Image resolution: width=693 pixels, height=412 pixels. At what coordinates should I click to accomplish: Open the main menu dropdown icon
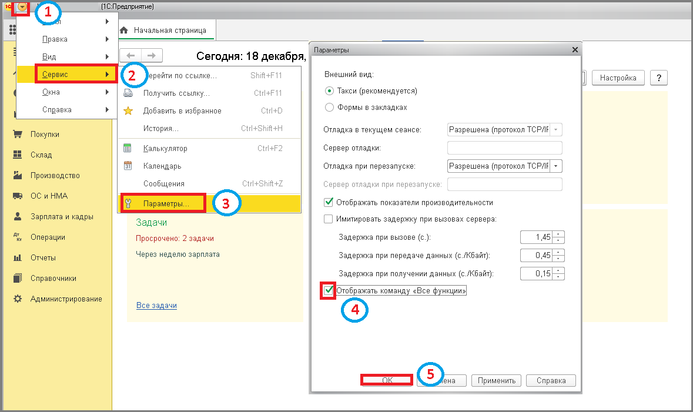point(22,7)
